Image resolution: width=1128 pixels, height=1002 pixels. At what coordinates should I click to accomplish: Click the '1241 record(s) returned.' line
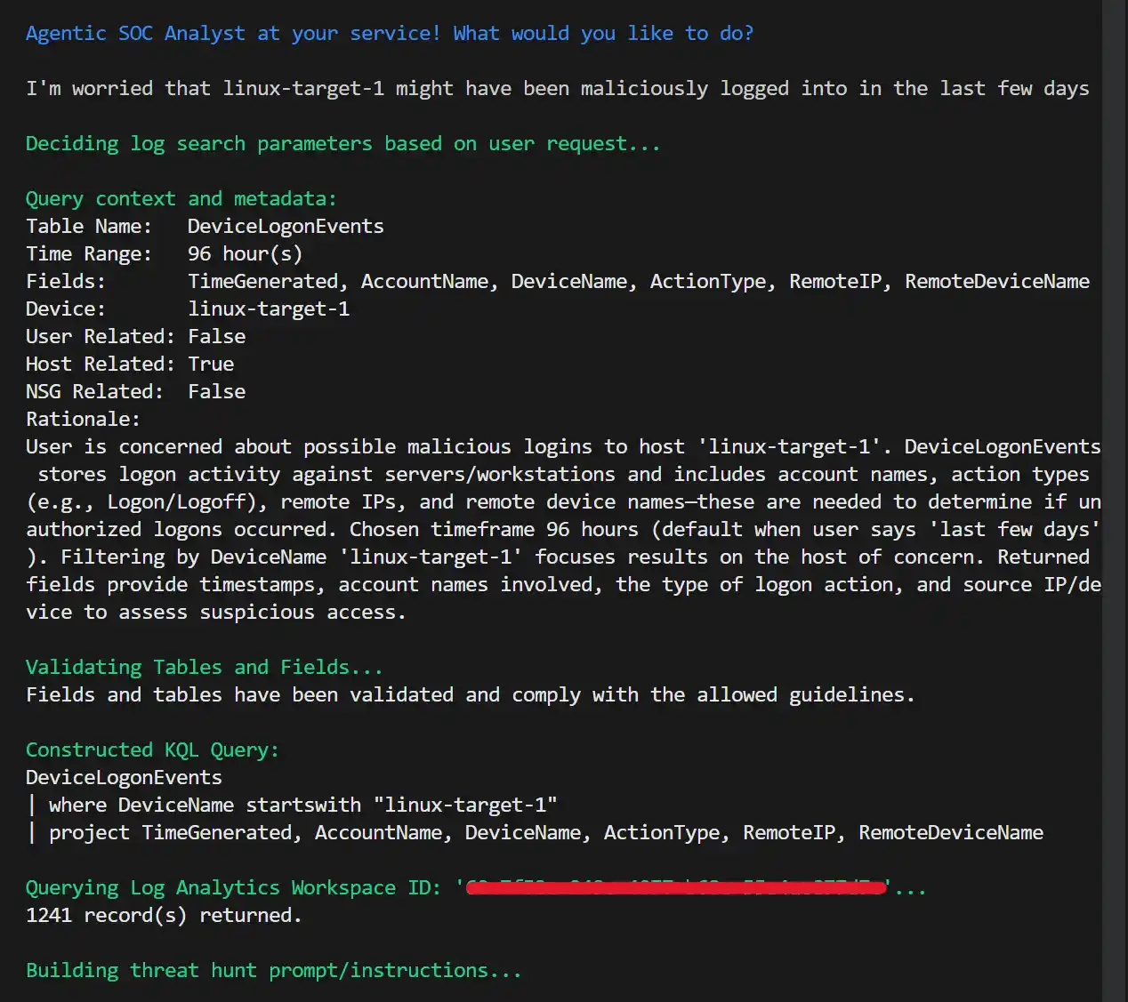[x=165, y=916]
